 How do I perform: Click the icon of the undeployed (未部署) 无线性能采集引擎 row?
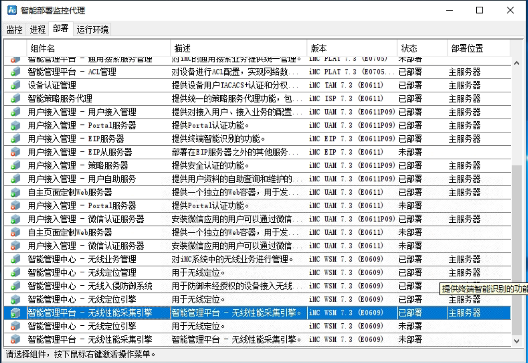(x=16, y=339)
